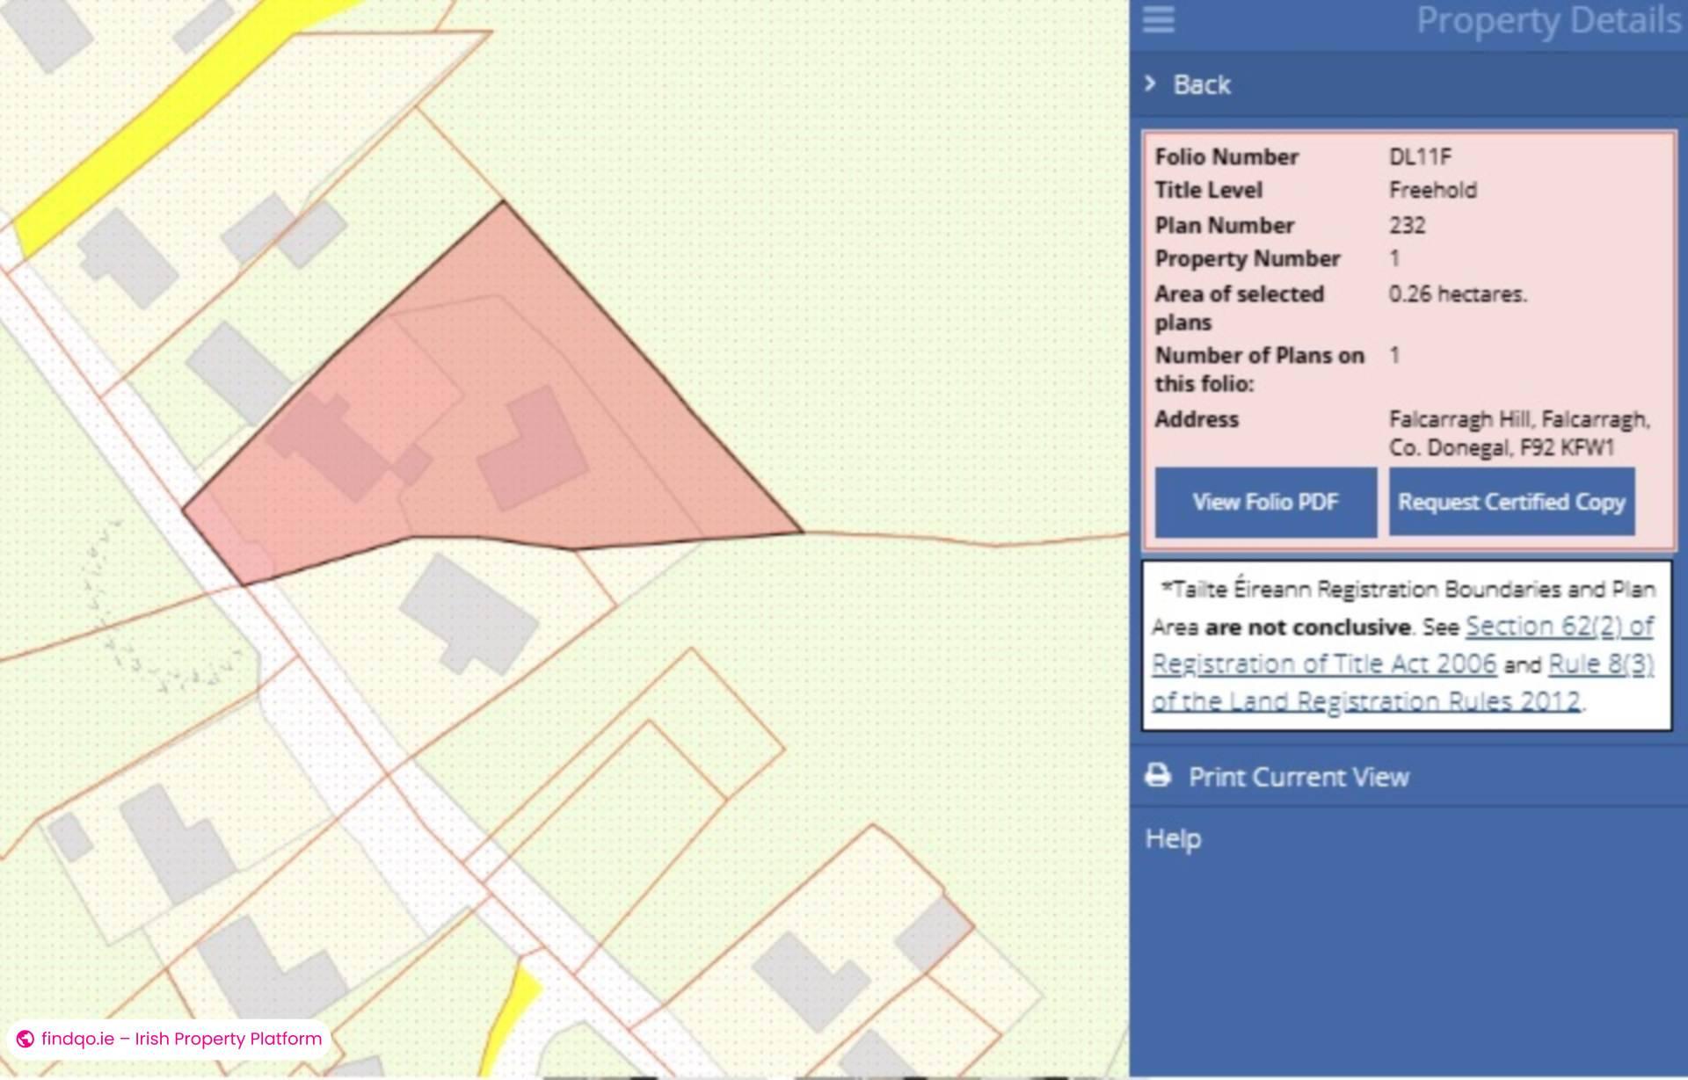Click the Back chevron arrow

[1150, 83]
